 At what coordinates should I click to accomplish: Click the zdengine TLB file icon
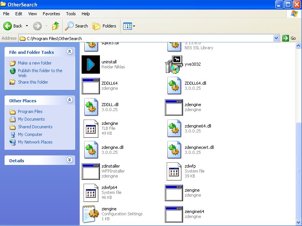pyautogui.click(x=91, y=129)
